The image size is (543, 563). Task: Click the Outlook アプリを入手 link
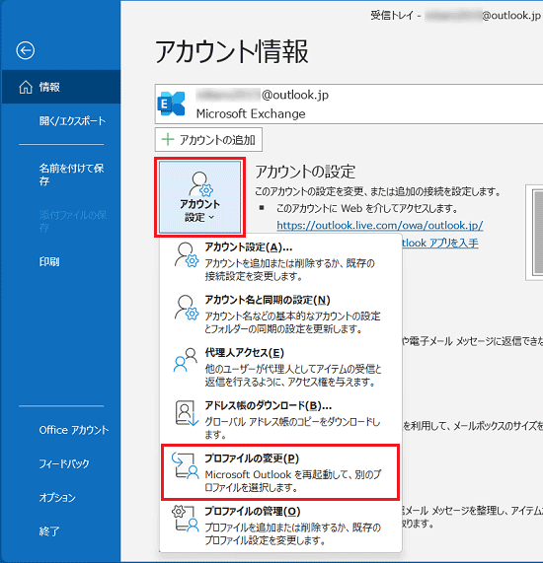click(439, 244)
